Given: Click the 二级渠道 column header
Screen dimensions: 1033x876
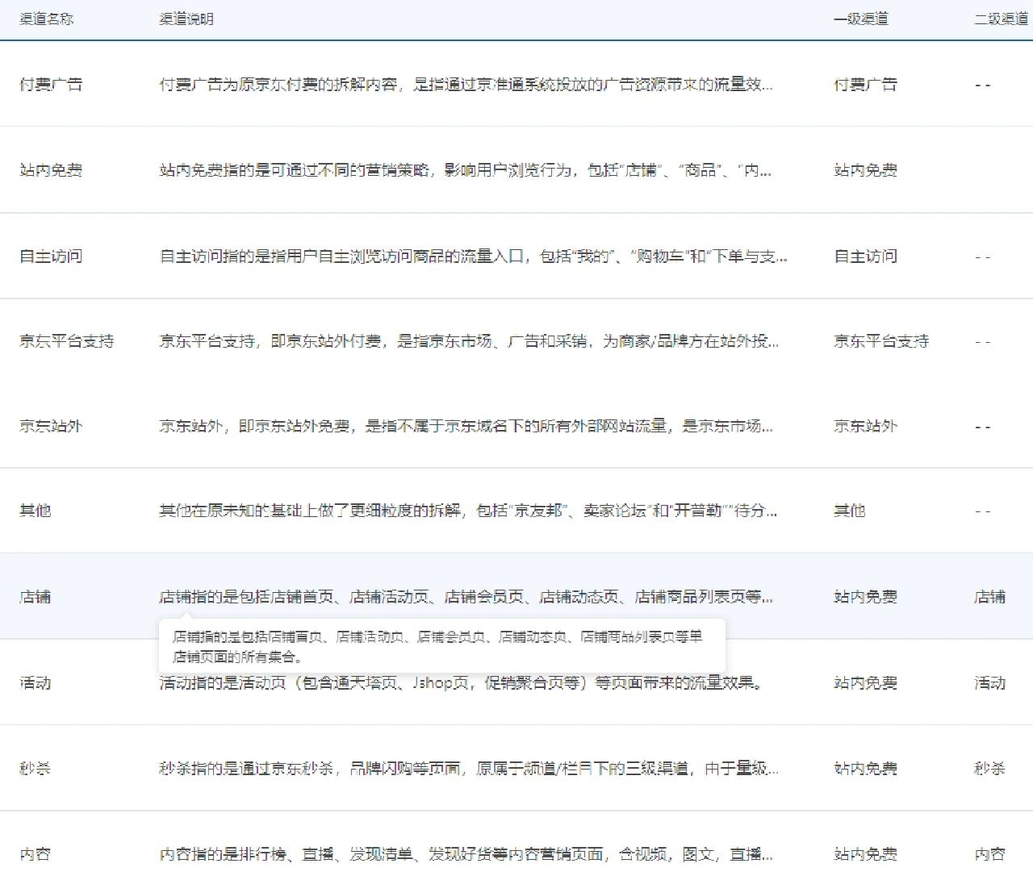Looking at the screenshot, I should point(1002,19).
